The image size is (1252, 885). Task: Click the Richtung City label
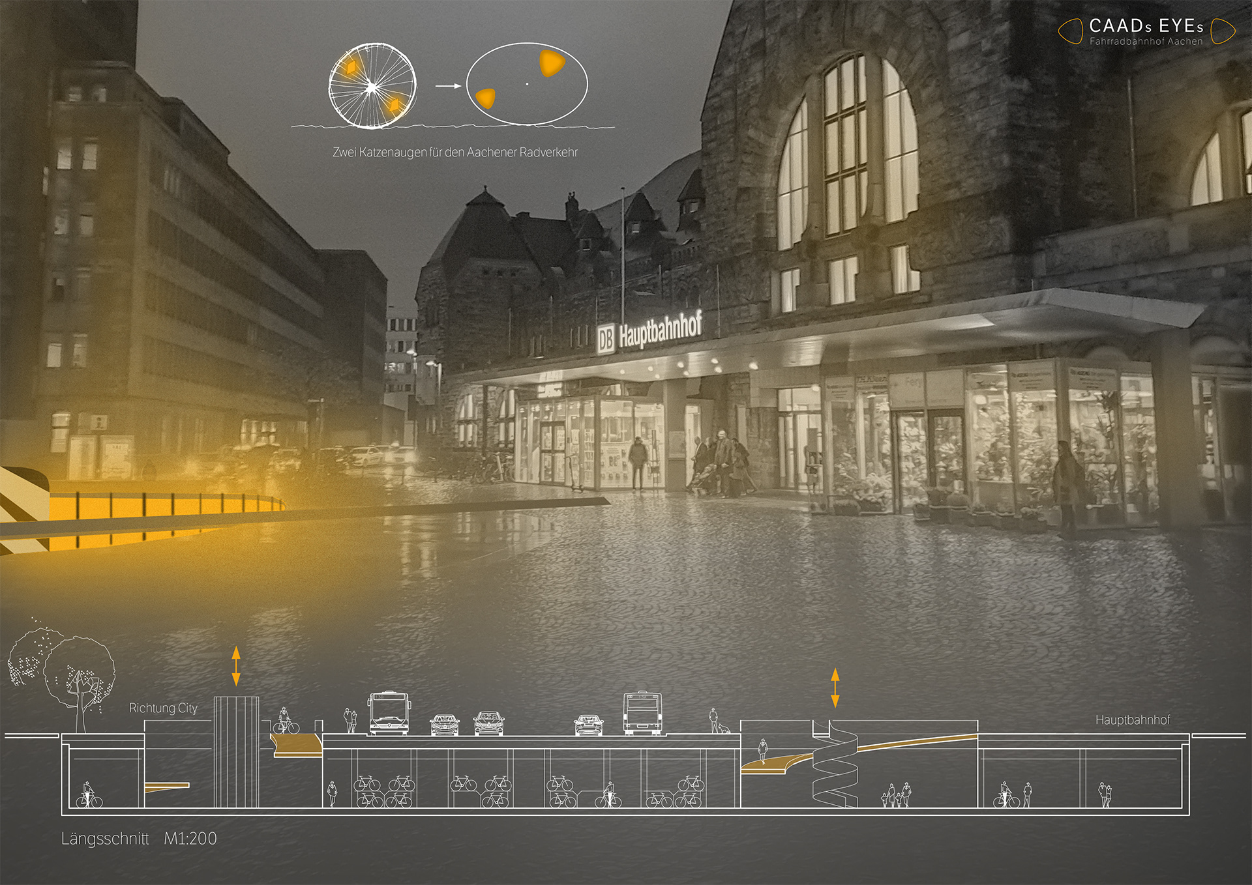point(163,708)
